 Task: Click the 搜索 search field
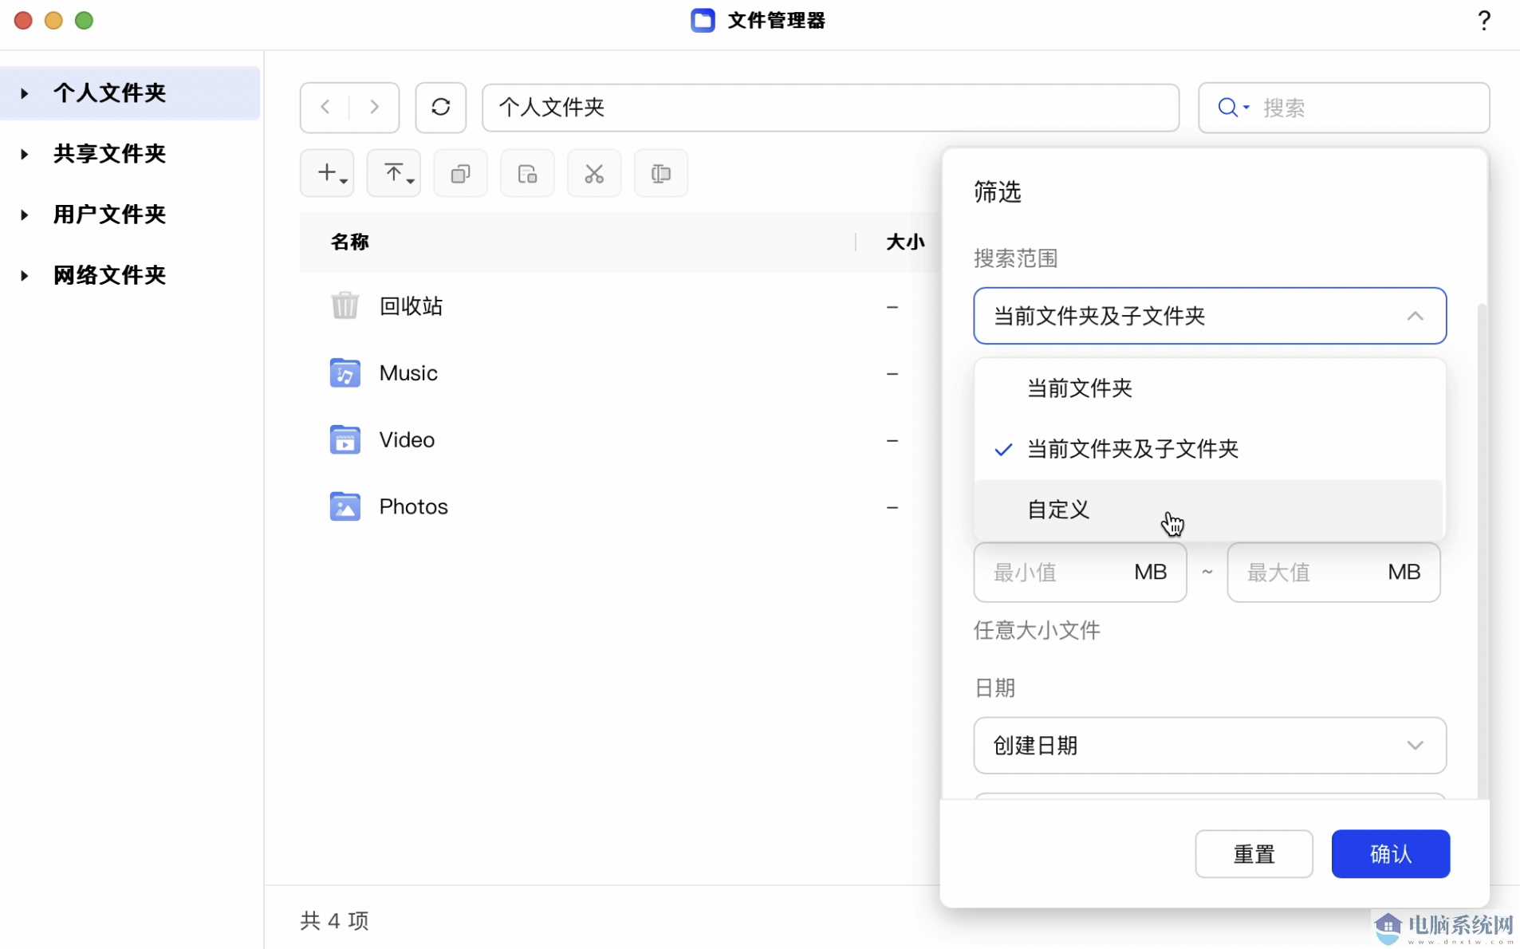tap(1344, 108)
